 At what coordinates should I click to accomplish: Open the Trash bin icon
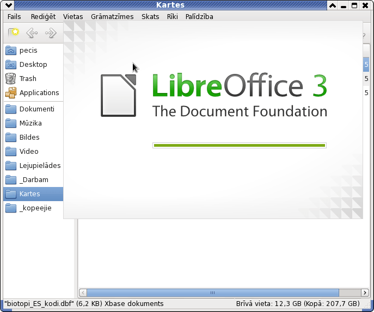(x=11, y=79)
